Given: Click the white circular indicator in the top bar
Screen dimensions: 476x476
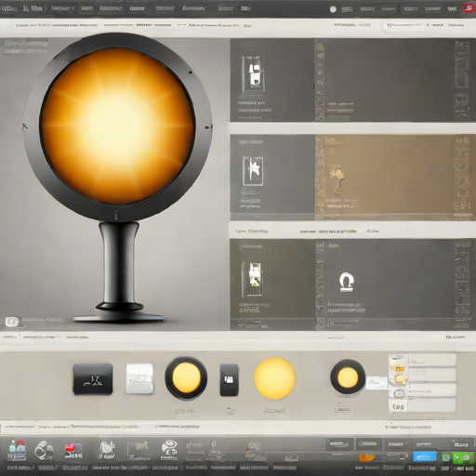Looking at the screenshot, I should pos(333,9).
